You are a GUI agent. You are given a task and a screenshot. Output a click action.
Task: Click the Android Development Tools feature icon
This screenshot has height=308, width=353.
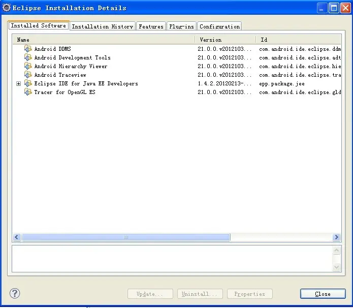click(x=28, y=57)
